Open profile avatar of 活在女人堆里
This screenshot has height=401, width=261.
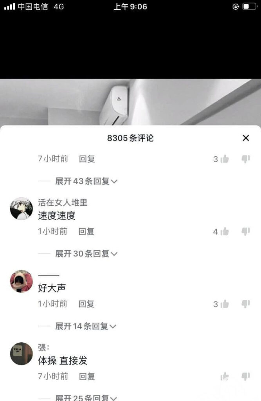(x=22, y=209)
